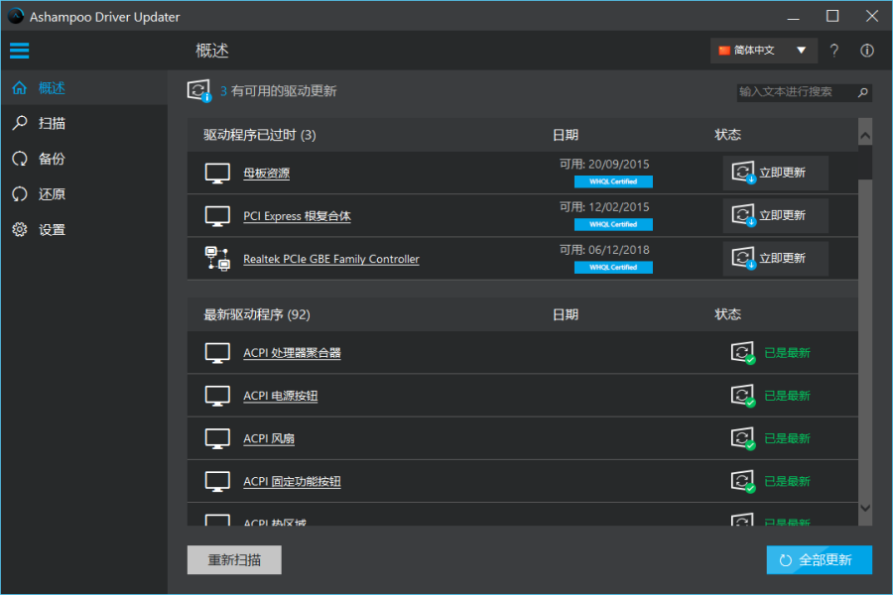Click WHQL Certified badge for 母板资源

[613, 181]
